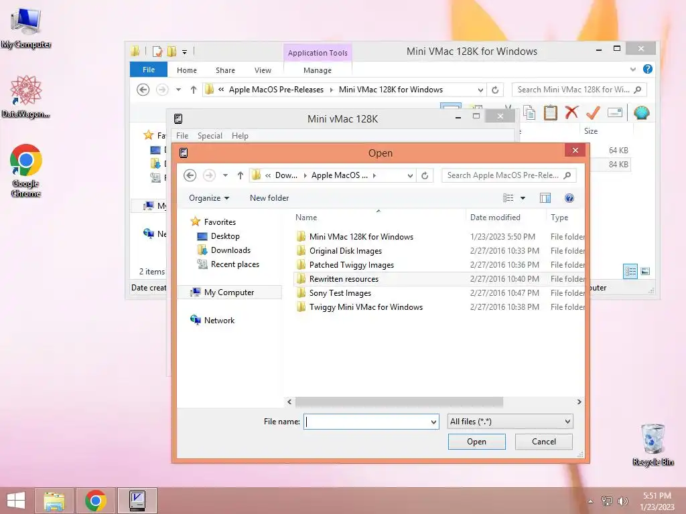Image resolution: width=686 pixels, height=514 pixels.
Task: Select the Rewritten resources folder
Action: [x=439, y=279]
